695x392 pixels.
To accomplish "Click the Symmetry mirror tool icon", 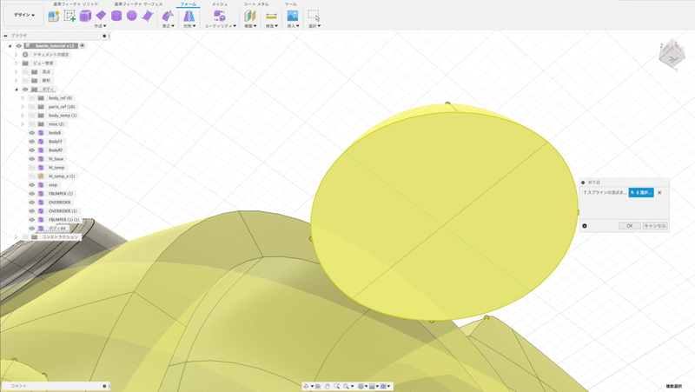I will point(189,16).
